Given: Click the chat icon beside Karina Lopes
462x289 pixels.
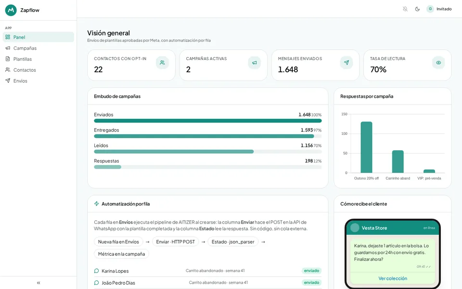Looking at the screenshot, I should click(x=96, y=271).
